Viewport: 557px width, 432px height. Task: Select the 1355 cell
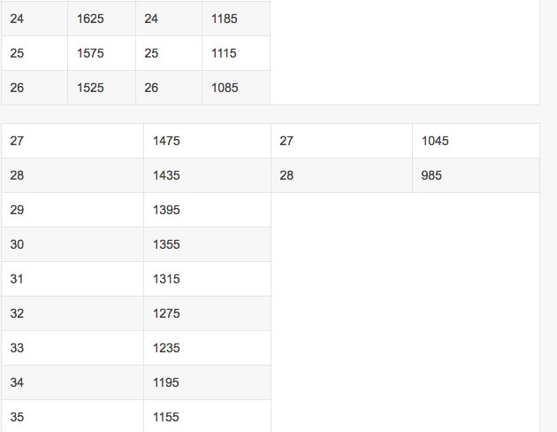point(206,244)
